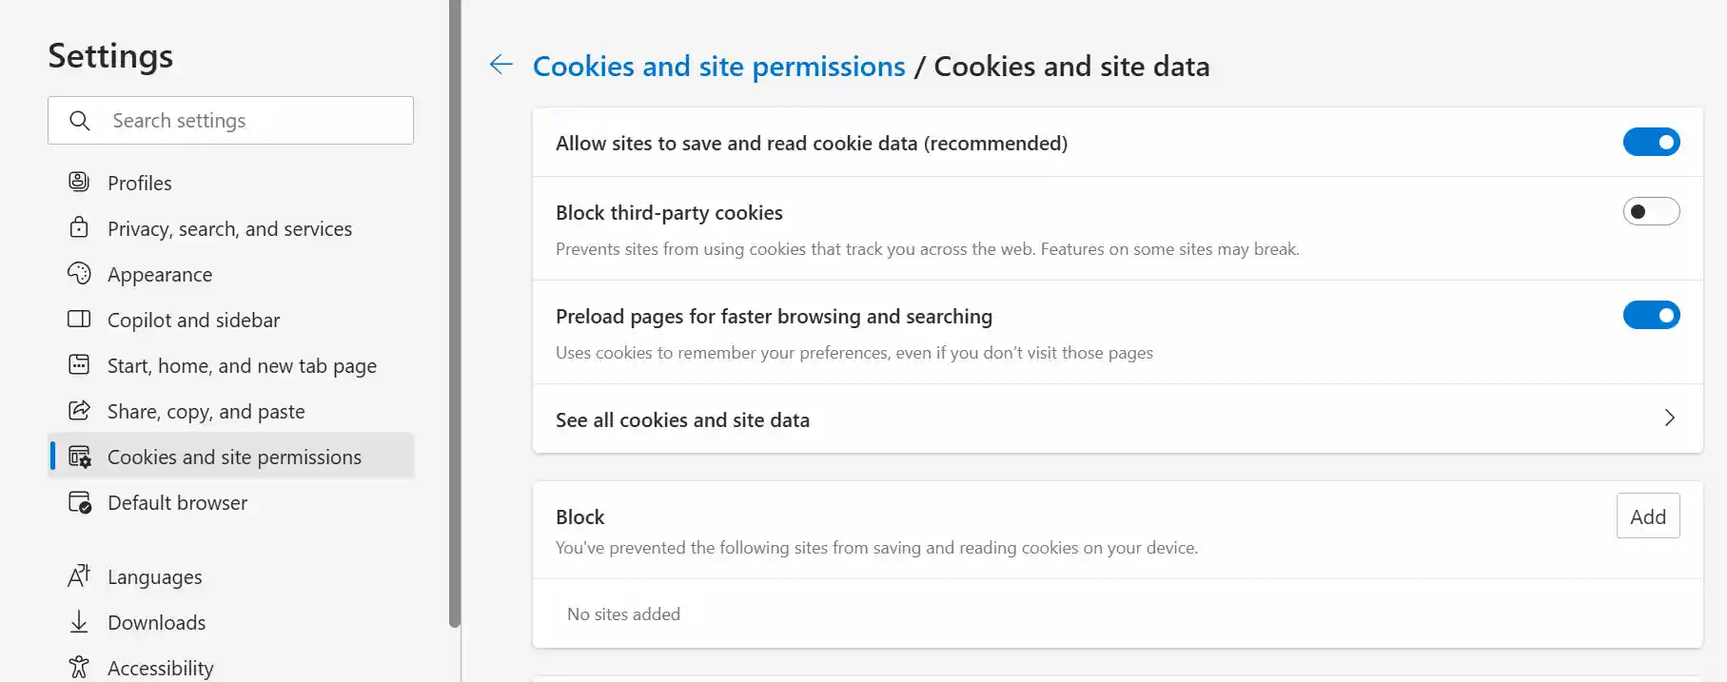Open the Languages settings section

click(154, 576)
